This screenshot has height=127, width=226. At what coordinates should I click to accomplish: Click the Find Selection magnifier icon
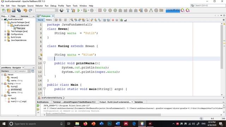[x=72, y=20]
